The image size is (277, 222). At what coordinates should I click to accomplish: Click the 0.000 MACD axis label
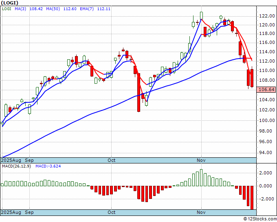click(x=266, y=186)
